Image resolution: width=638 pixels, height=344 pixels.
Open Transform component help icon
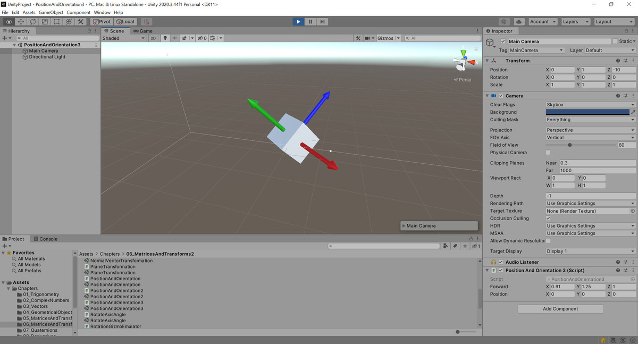pyautogui.click(x=618, y=61)
